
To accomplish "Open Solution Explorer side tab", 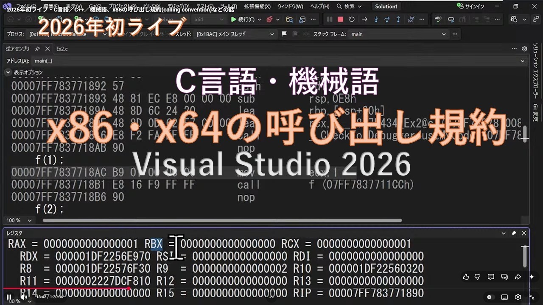I will point(535,71).
